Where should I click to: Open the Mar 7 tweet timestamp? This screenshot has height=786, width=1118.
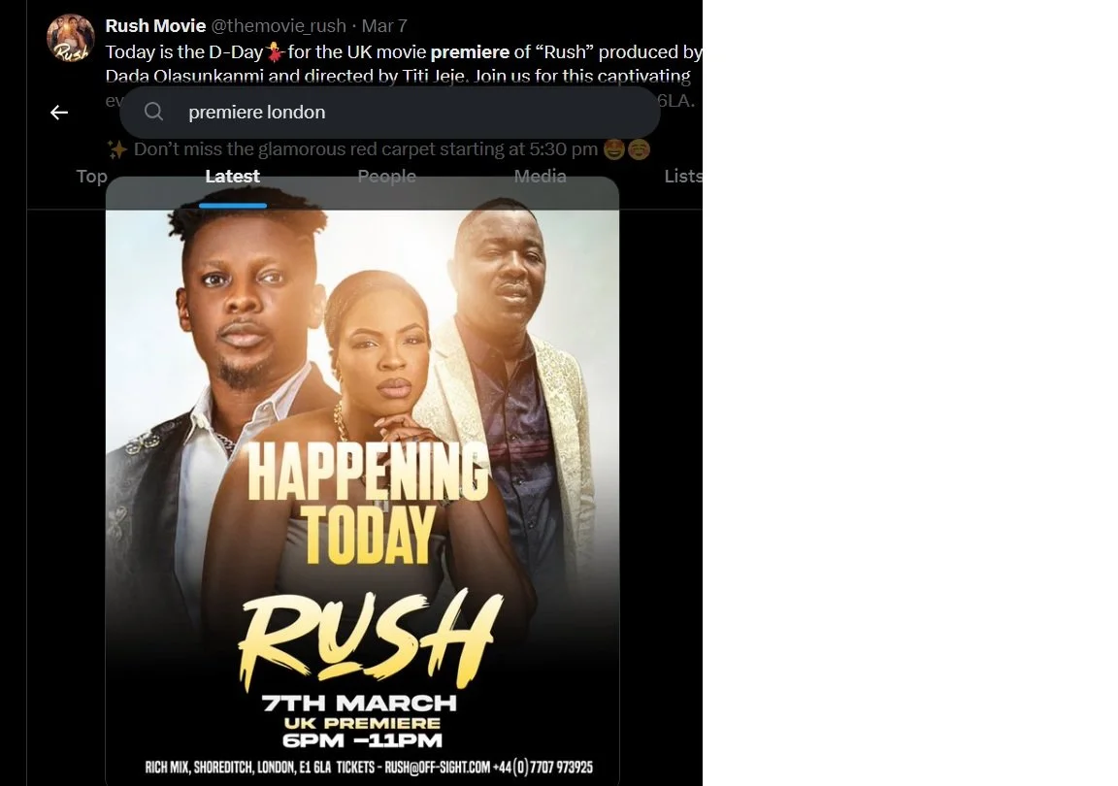384,25
